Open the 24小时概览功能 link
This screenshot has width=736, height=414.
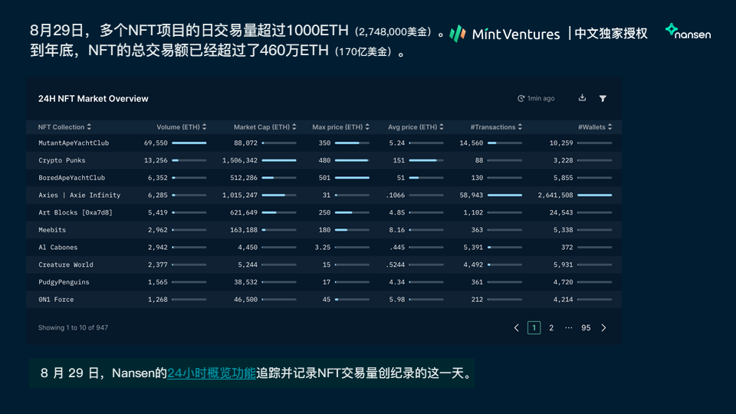[x=212, y=373]
